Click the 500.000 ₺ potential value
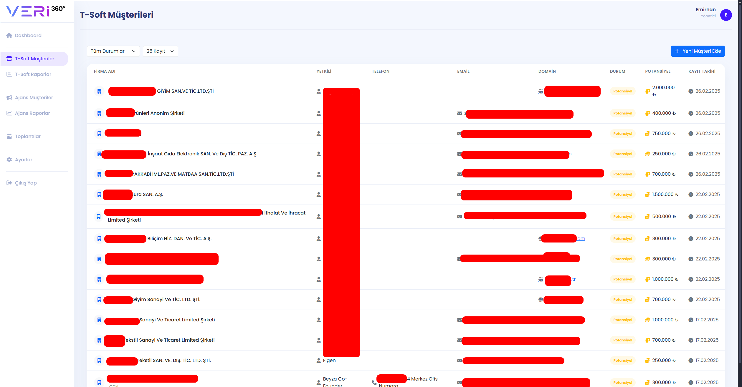The height and width of the screenshot is (387, 742). click(x=664, y=217)
